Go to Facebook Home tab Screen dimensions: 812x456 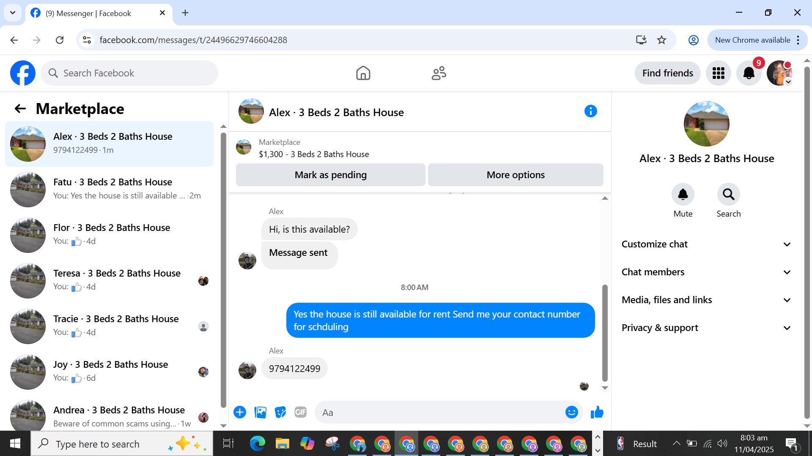click(363, 73)
